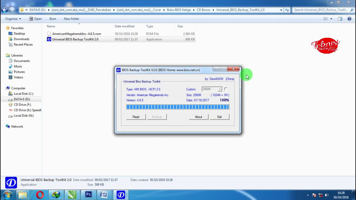The height and width of the screenshot is (200, 356).
Task: Open Recent Places in Favorites
Action: click(23, 44)
